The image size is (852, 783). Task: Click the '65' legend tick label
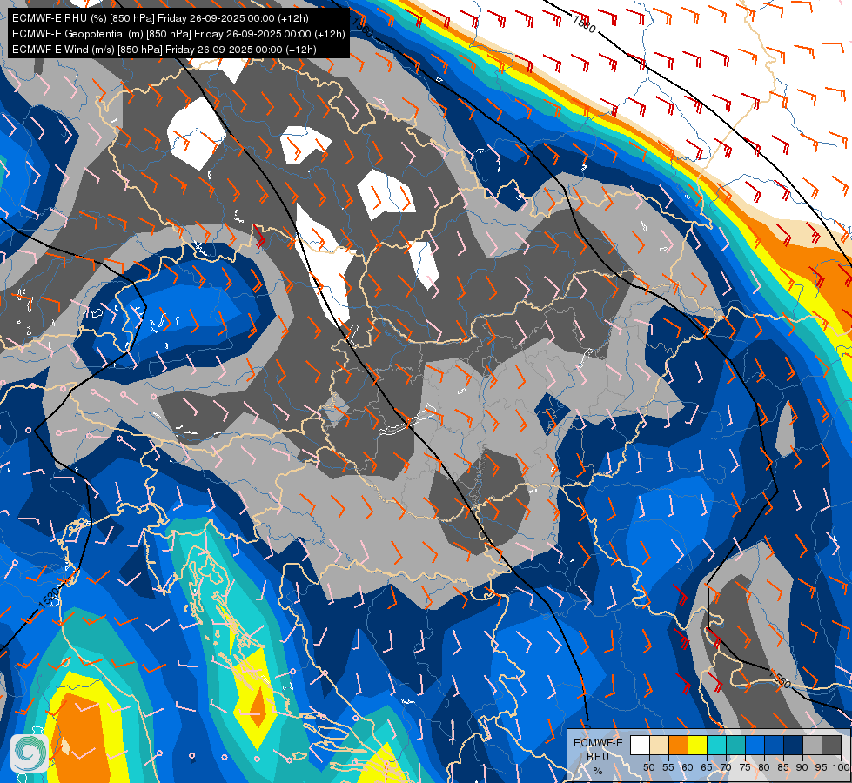coord(707,767)
